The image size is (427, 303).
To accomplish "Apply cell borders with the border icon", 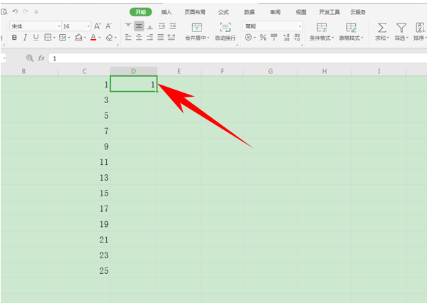I will tap(48, 37).
